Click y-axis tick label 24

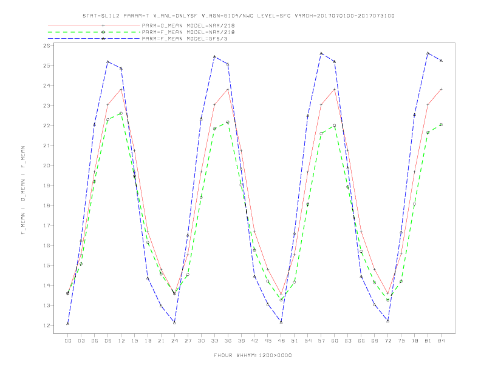(47, 85)
